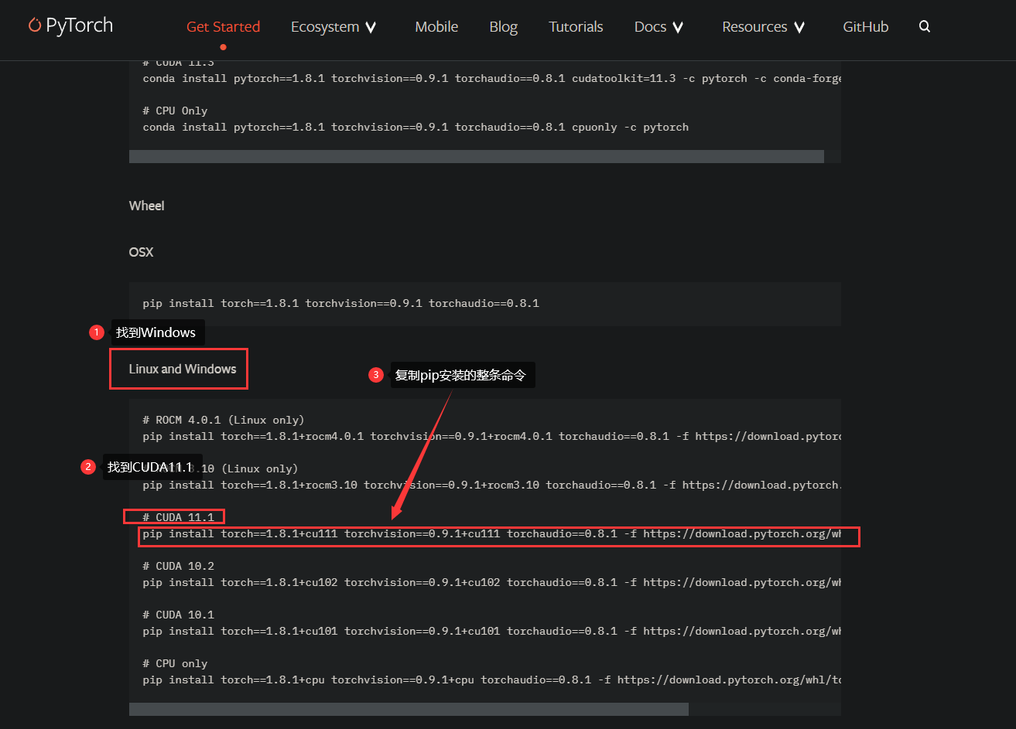This screenshot has width=1016, height=729.
Task: Click the Wheel heading
Action: pos(146,206)
